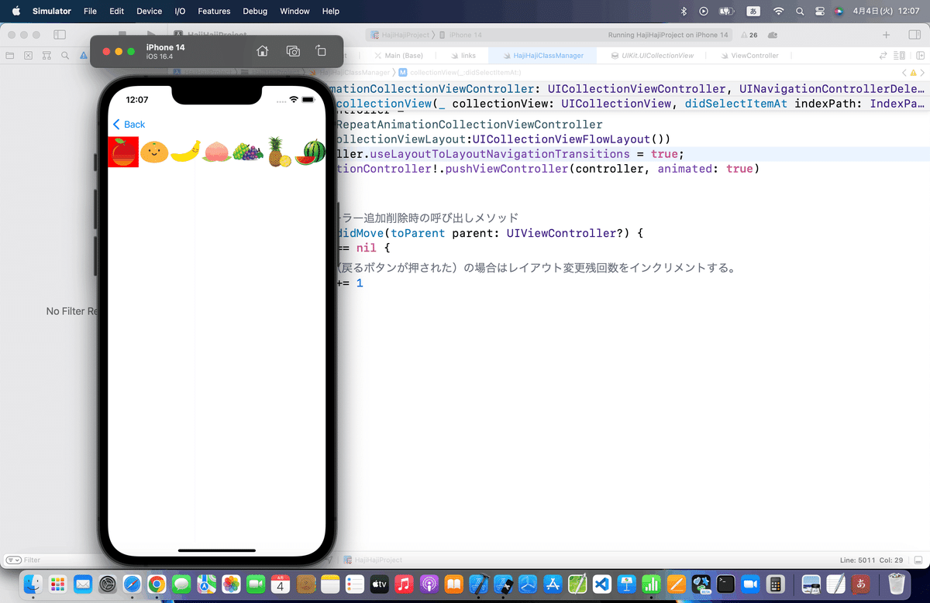This screenshot has width=930, height=603.
Task: Jump to the yellow warning issue in jump bar
Action: (912, 72)
